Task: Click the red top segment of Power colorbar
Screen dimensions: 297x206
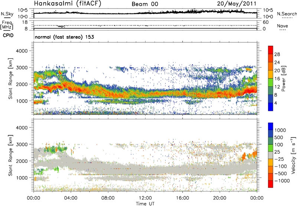Action: [x=271, y=50]
